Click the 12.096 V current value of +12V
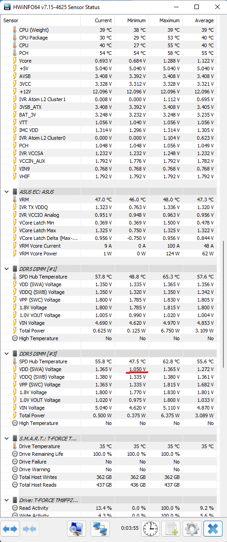 coord(102,92)
